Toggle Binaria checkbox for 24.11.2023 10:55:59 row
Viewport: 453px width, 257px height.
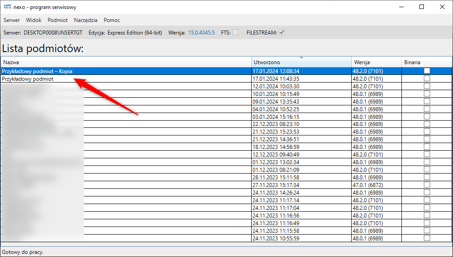pyautogui.click(x=427, y=238)
